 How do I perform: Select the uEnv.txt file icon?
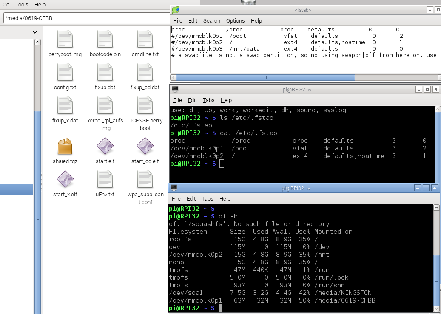coord(105,180)
